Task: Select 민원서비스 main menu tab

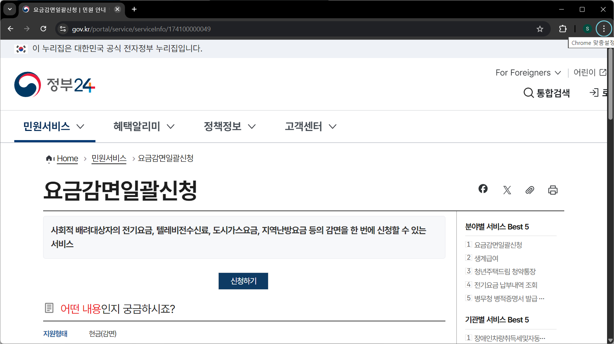Action: (54, 127)
